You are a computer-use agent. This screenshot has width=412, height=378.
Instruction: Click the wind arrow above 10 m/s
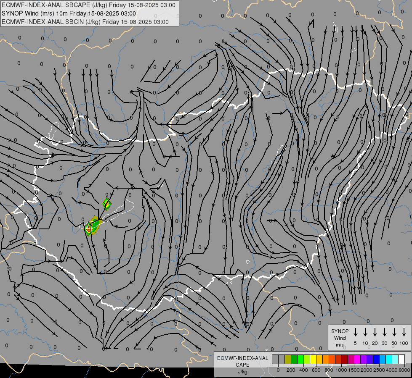(x=365, y=332)
